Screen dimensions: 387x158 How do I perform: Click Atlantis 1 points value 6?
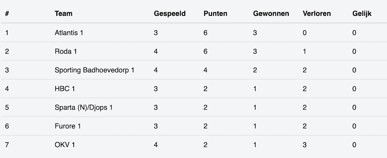(x=206, y=33)
